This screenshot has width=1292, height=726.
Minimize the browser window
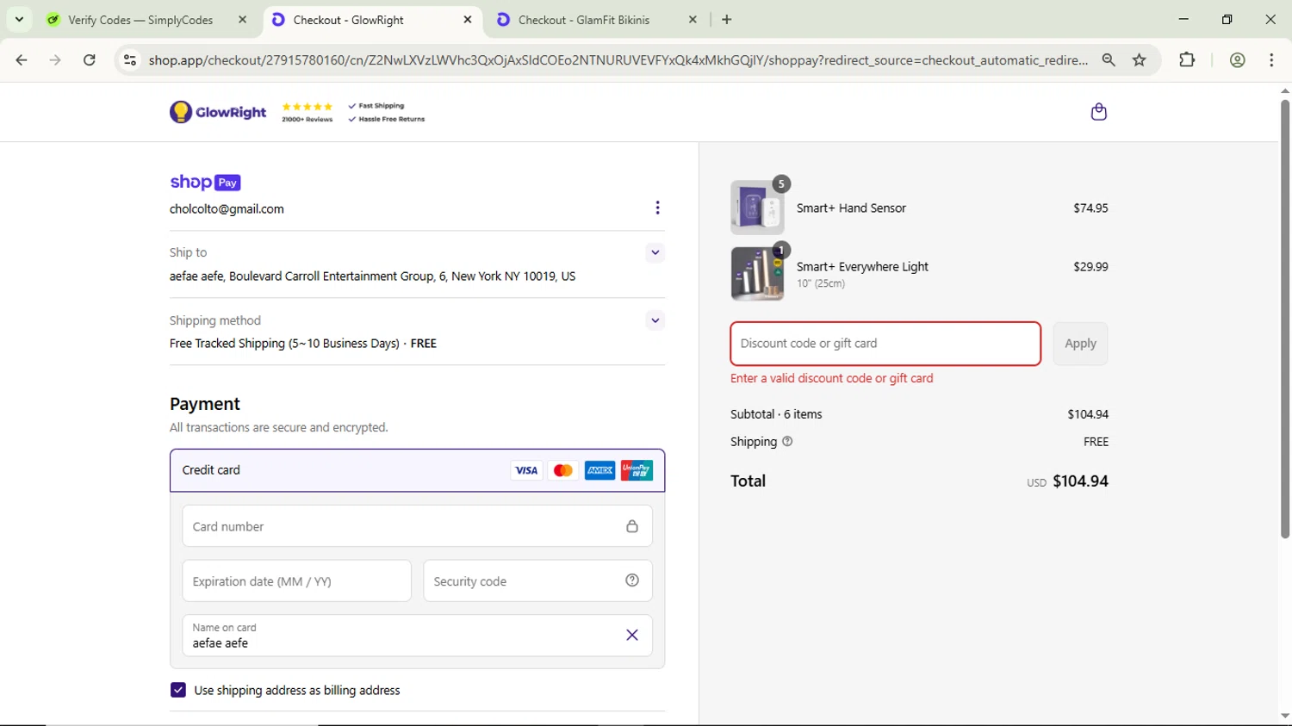tap(1183, 19)
